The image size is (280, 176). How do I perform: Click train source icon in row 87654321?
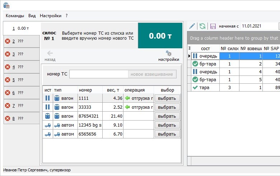pyautogui.click(x=47, y=116)
